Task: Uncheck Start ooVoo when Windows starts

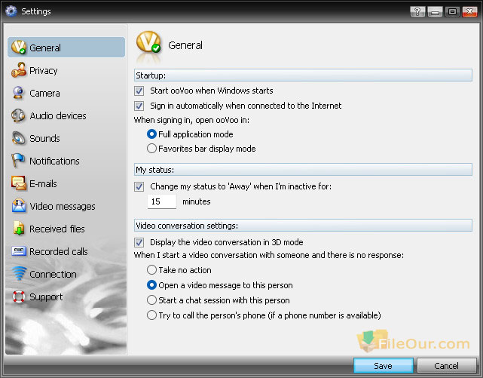Action: [139, 91]
